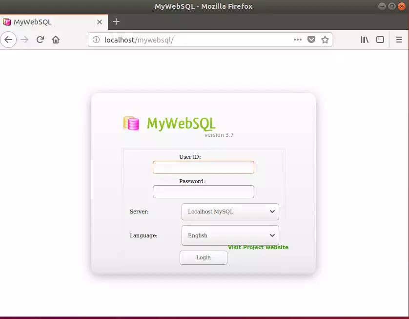Open the Firefox hamburger menu
This screenshot has width=409, height=319.
tap(399, 40)
